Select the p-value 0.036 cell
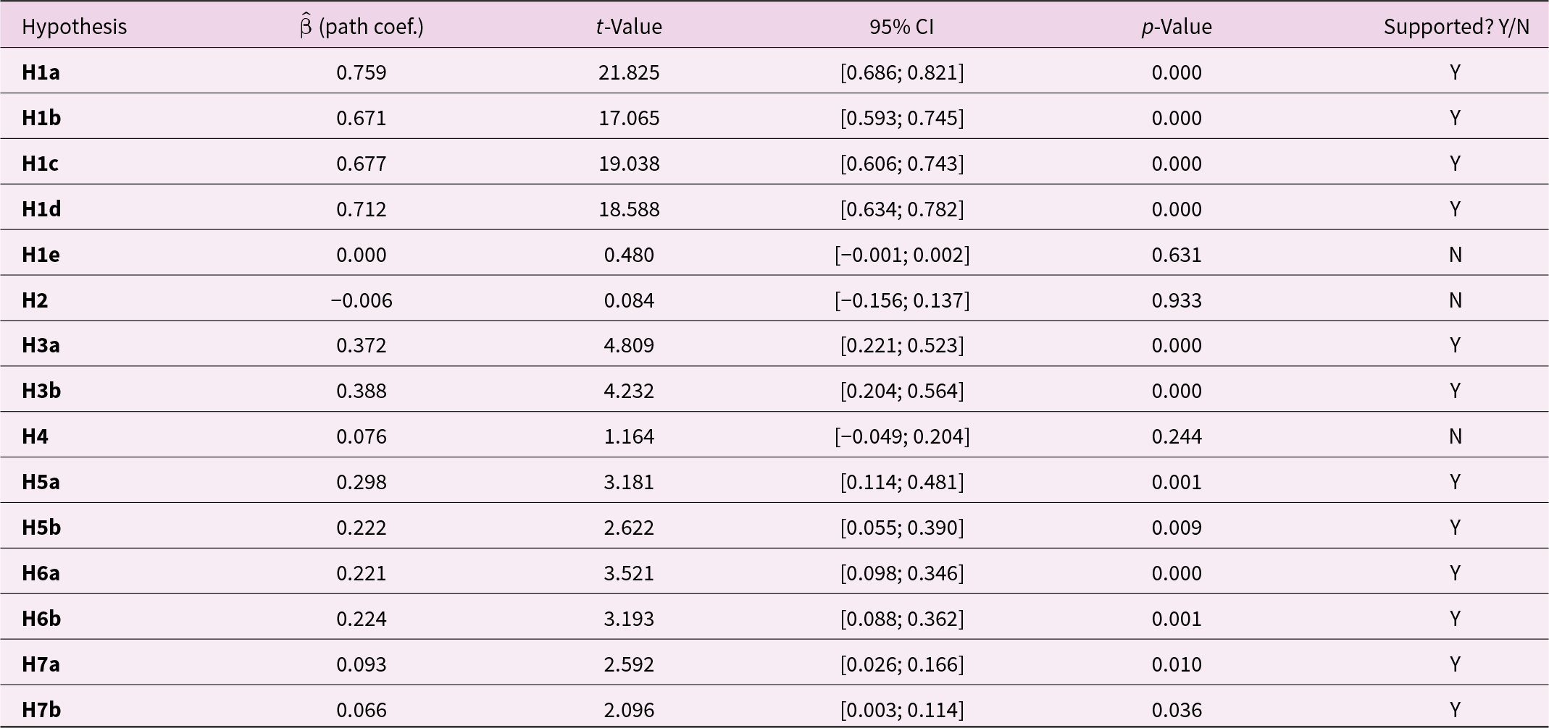The height and width of the screenshot is (728, 1549). 1177,710
